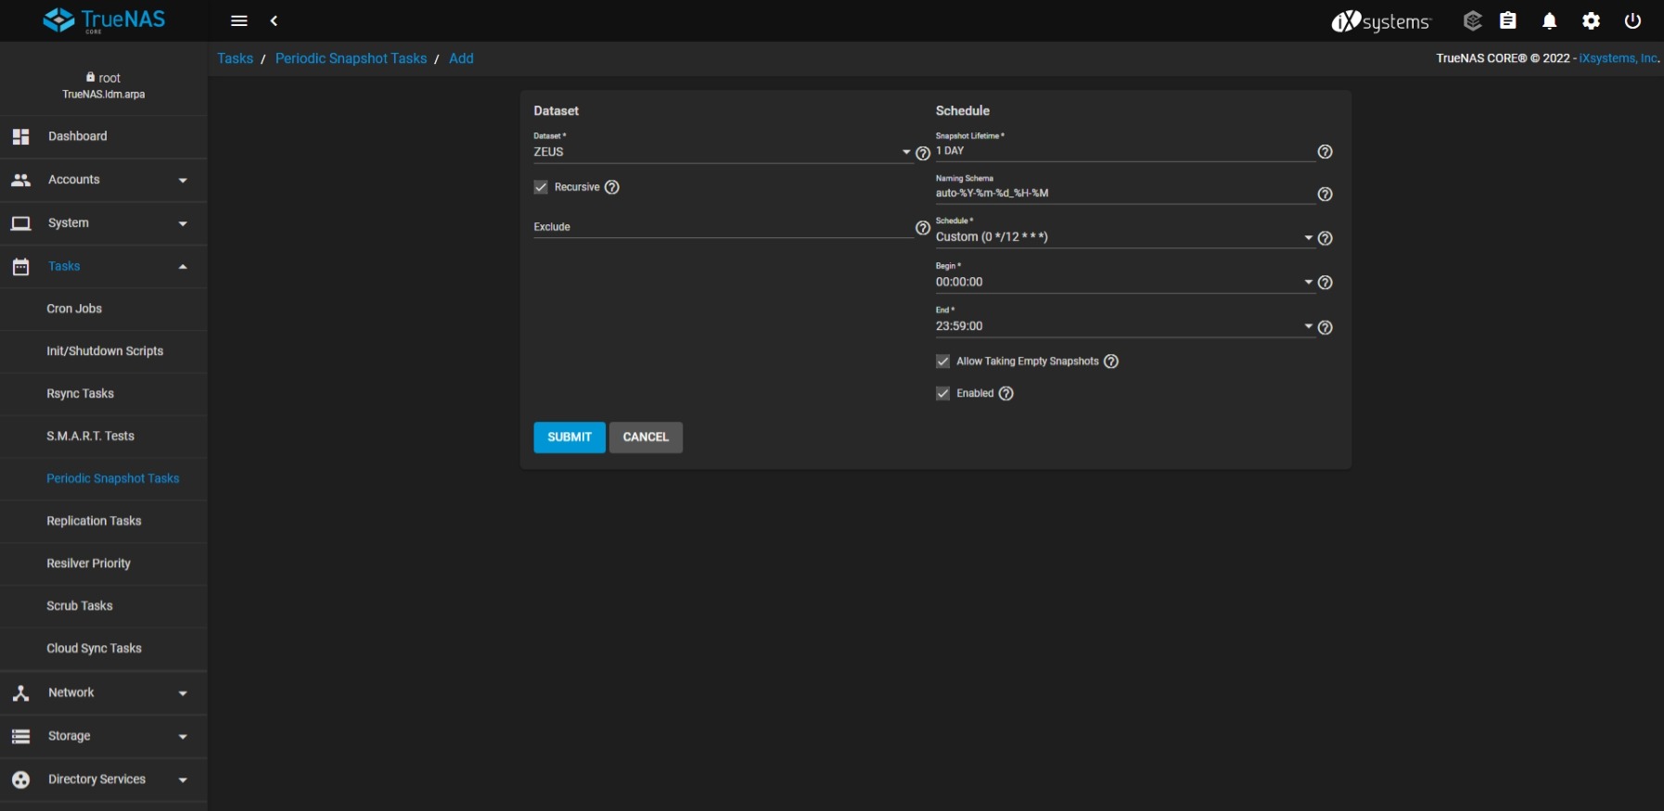Image resolution: width=1664 pixels, height=811 pixels.
Task: Select Cron Jobs from the Tasks menu
Action: tap(74, 309)
